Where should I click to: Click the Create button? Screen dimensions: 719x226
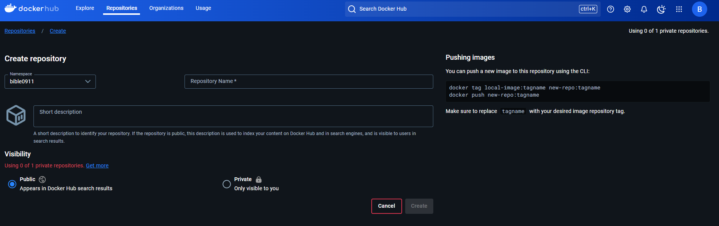pyautogui.click(x=419, y=206)
